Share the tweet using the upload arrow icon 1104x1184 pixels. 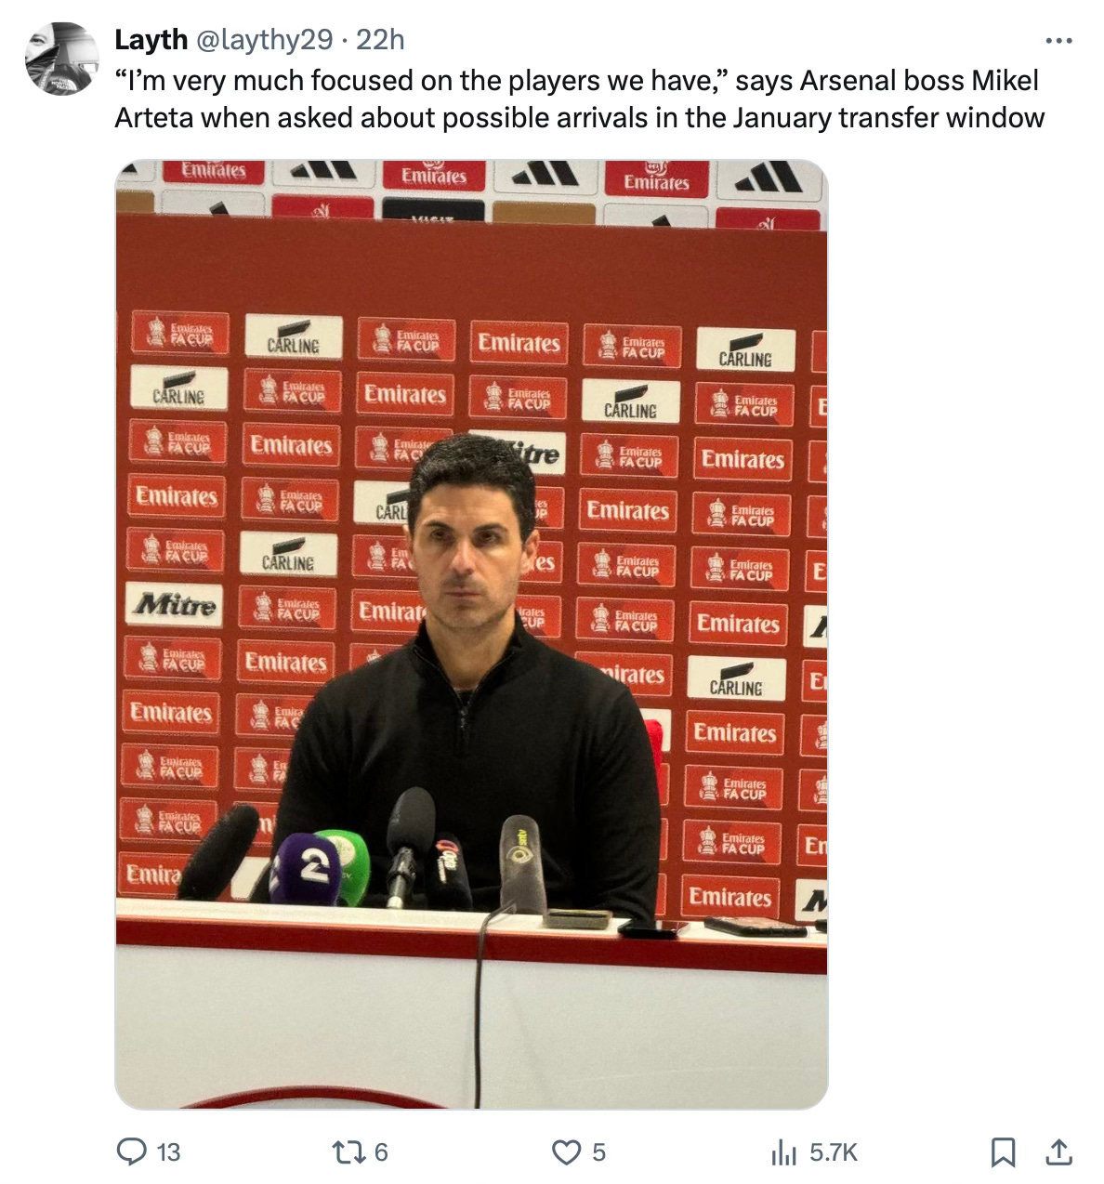point(1058,1152)
